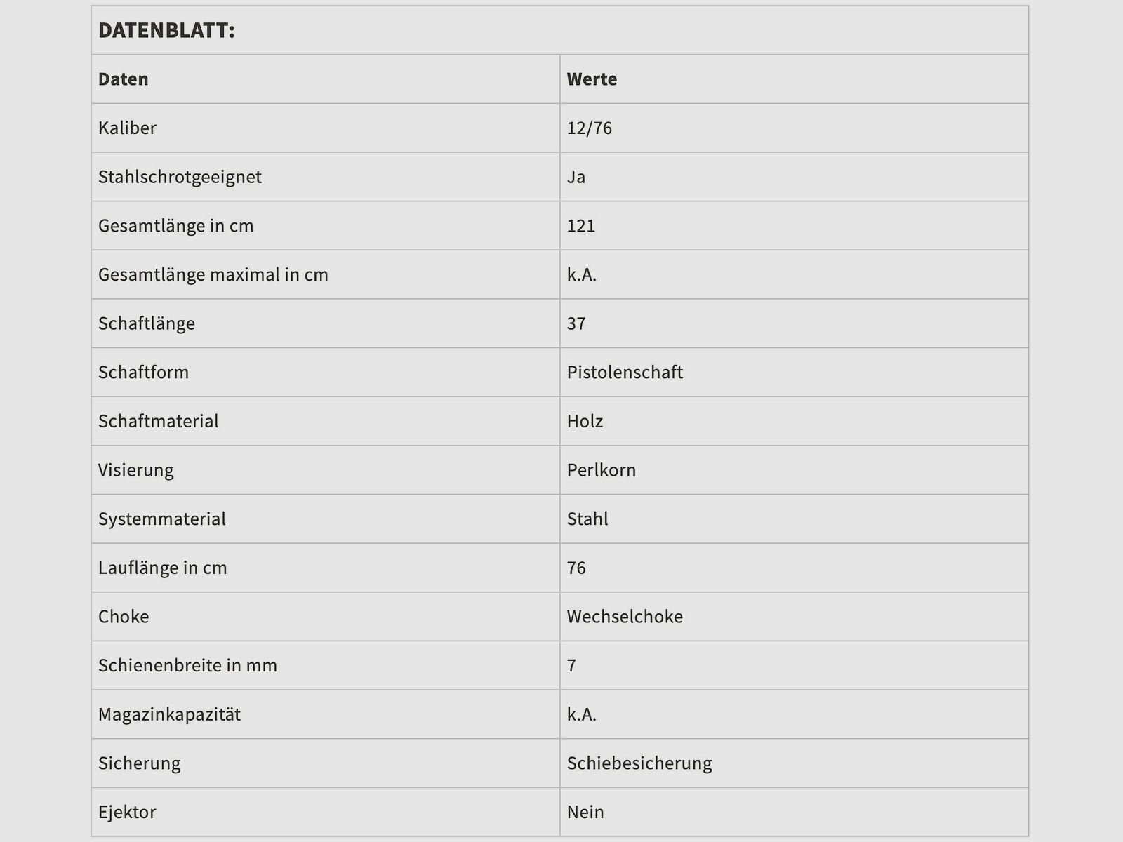Click the Perlkorn value
1123x842 pixels.
602,470
